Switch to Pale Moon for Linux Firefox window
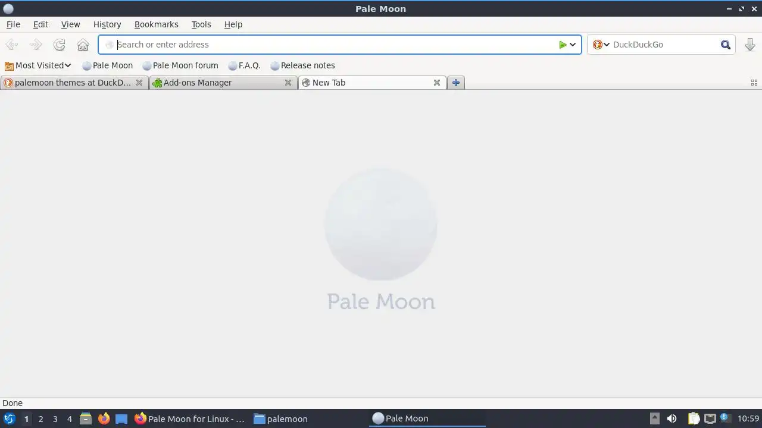The width and height of the screenshot is (762, 428). (x=190, y=419)
